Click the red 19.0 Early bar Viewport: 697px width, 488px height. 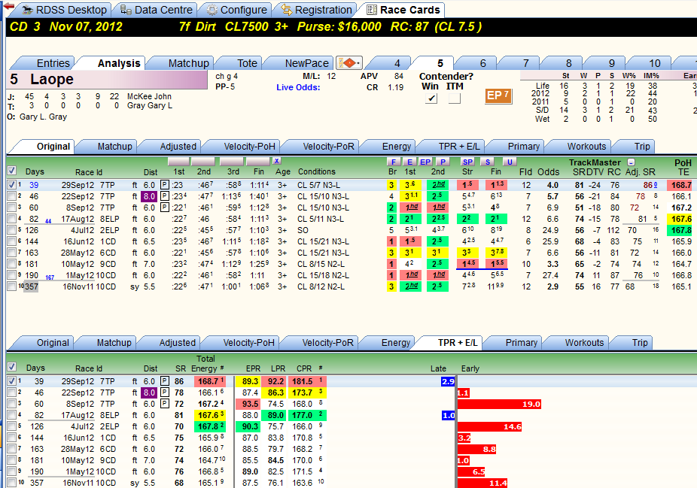(x=499, y=404)
